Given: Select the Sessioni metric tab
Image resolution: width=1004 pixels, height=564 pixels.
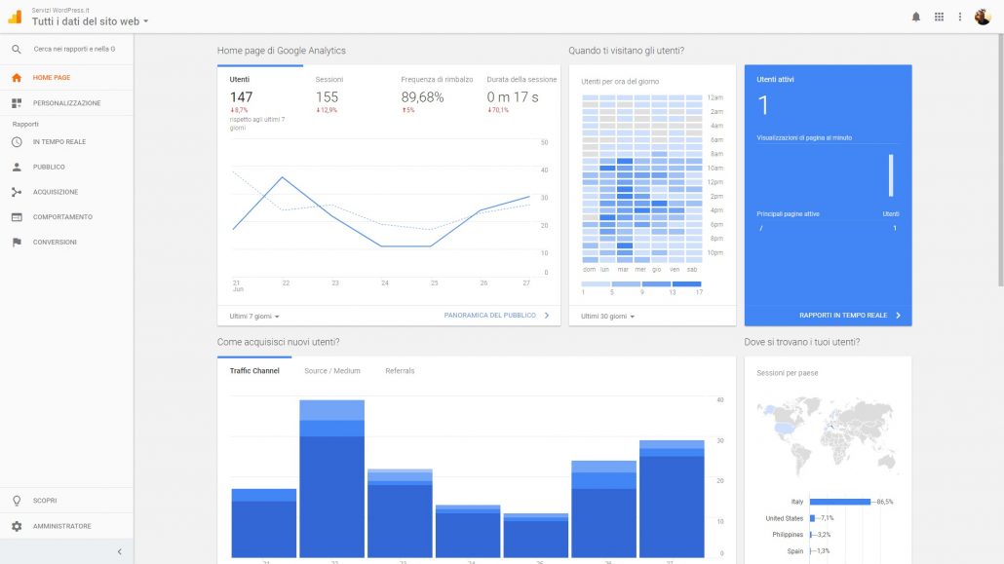Looking at the screenshot, I should coord(346,96).
